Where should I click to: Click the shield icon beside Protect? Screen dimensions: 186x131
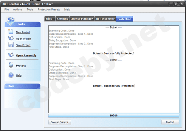[x=11, y=65]
